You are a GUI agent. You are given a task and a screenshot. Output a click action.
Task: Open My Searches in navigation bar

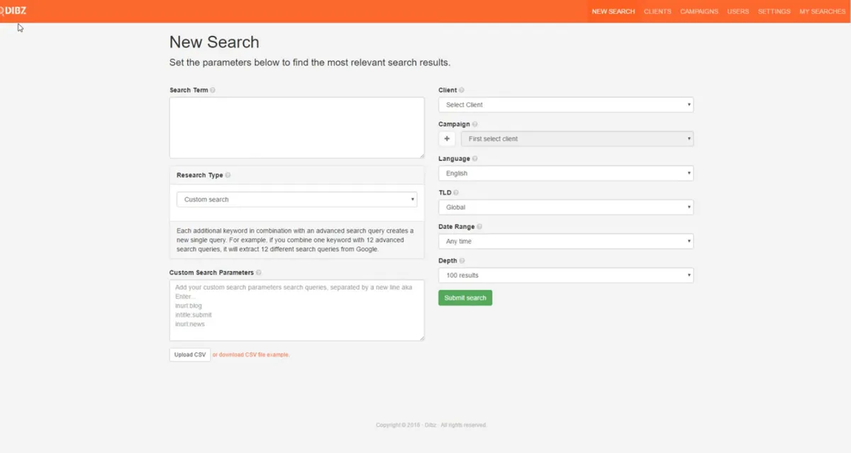click(x=822, y=11)
